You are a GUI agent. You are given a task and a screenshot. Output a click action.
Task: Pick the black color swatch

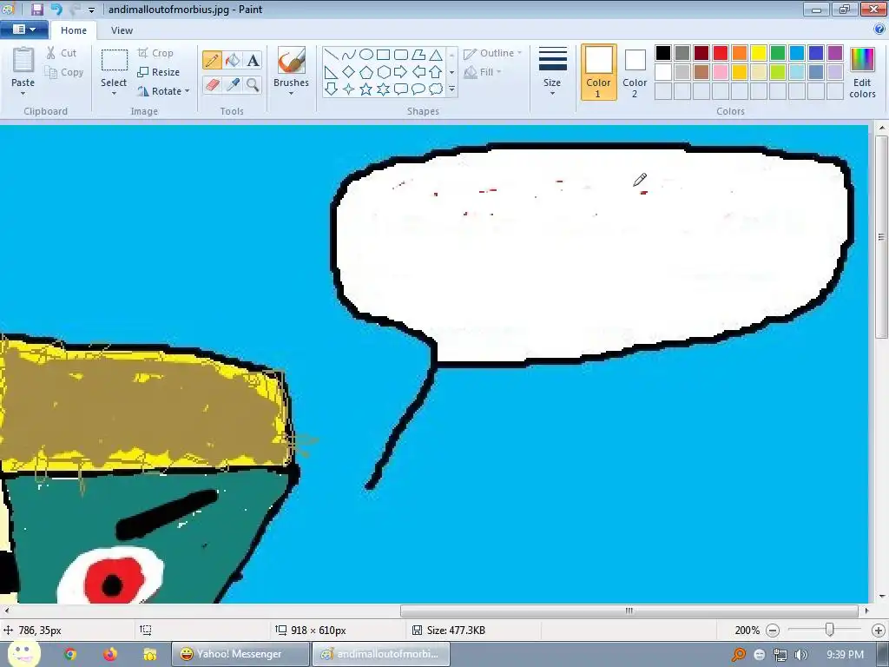(662, 53)
